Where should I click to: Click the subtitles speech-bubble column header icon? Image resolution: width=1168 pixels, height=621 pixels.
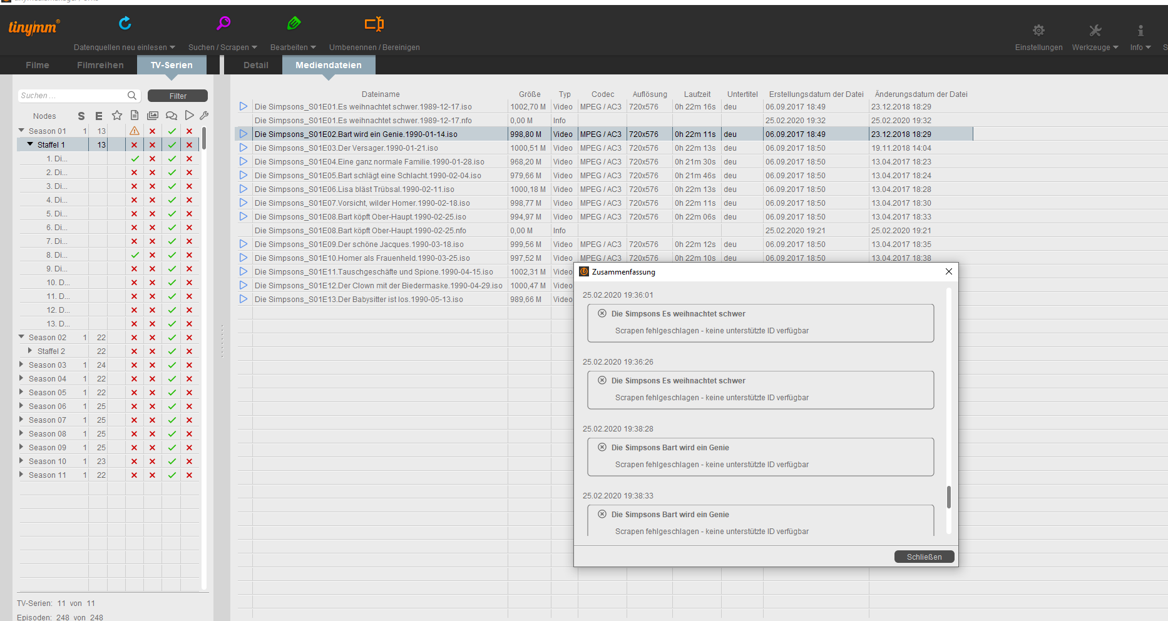(172, 115)
